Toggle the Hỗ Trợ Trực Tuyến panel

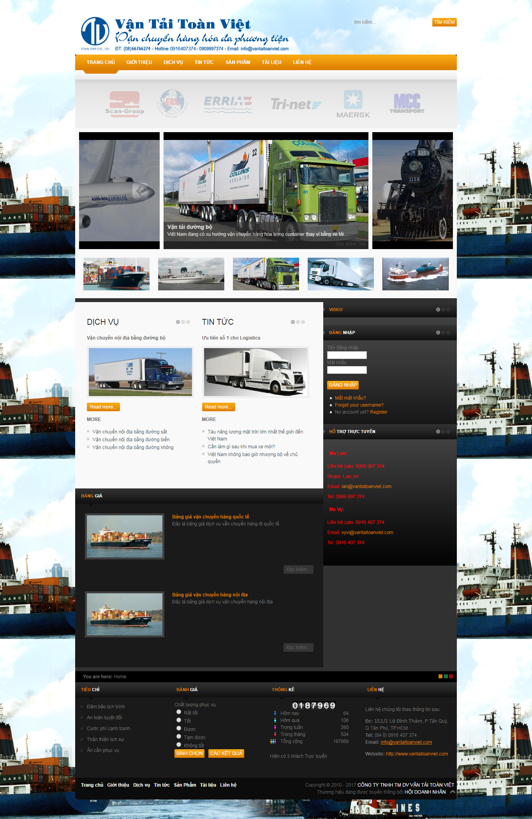pos(438,432)
